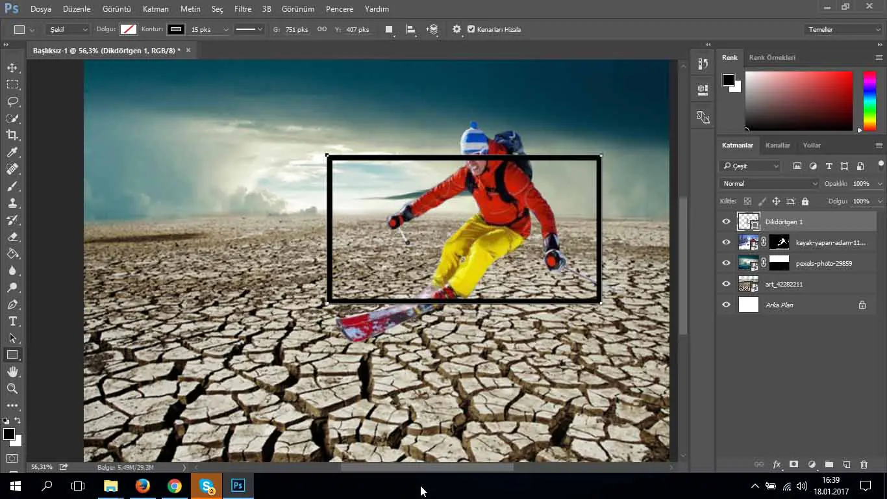Image resolution: width=887 pixels, height=499 pixels.
Task: Open the Şekil tool mode dropdown
Action: point(68,29)
